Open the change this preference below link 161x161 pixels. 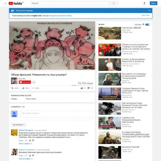click(x=60, y=16)
